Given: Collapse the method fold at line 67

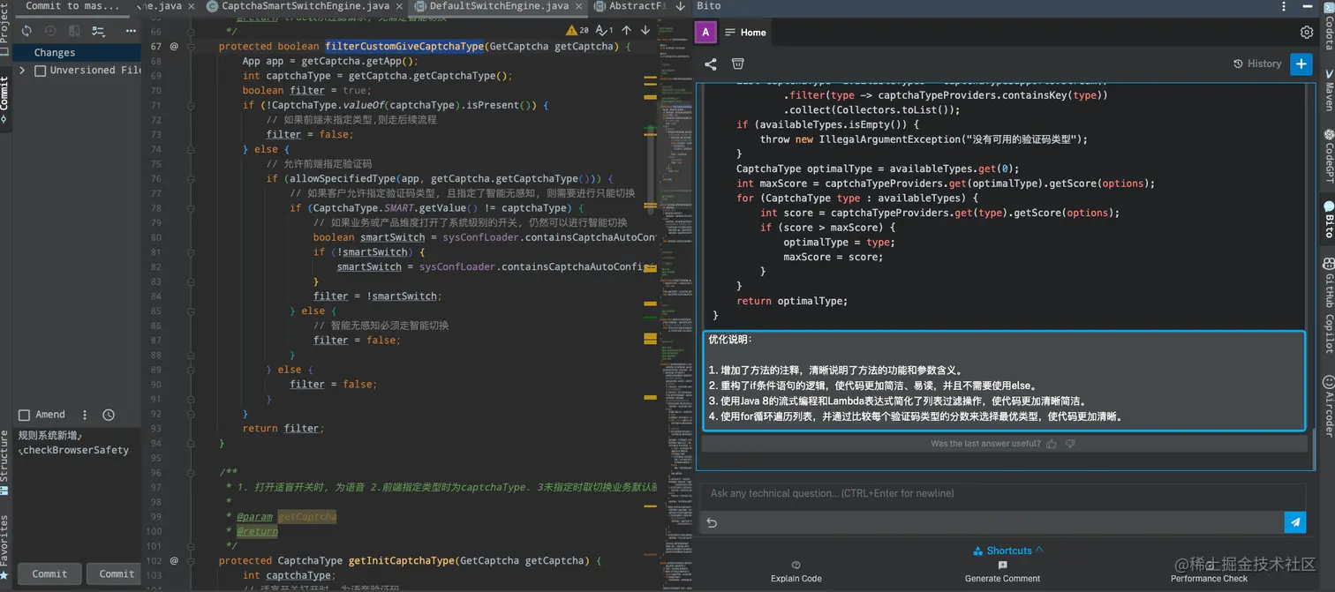Looking at the screenshot, I should pos(191,47).
